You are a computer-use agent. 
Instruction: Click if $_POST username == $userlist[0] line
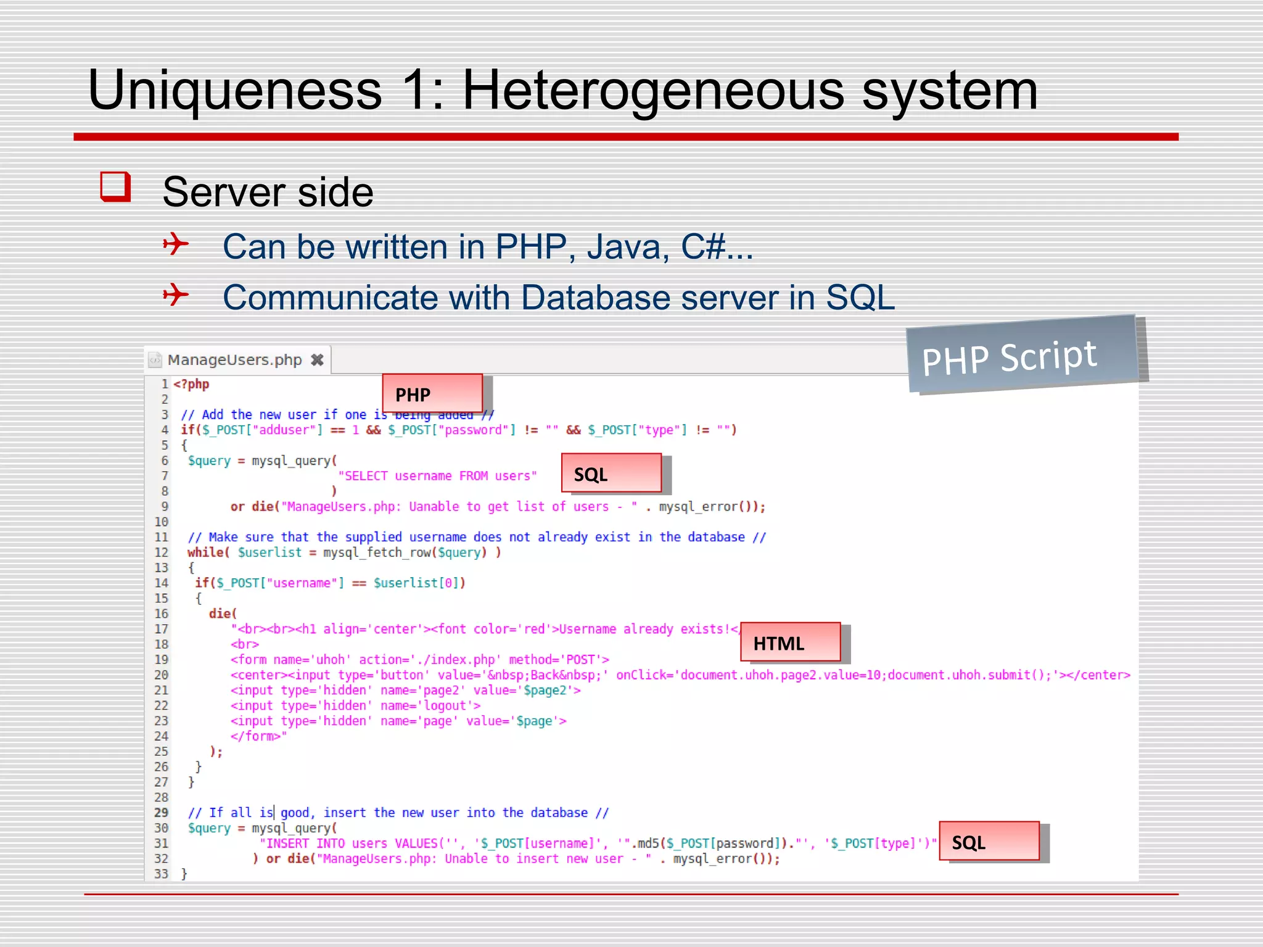tap(331, 583)
